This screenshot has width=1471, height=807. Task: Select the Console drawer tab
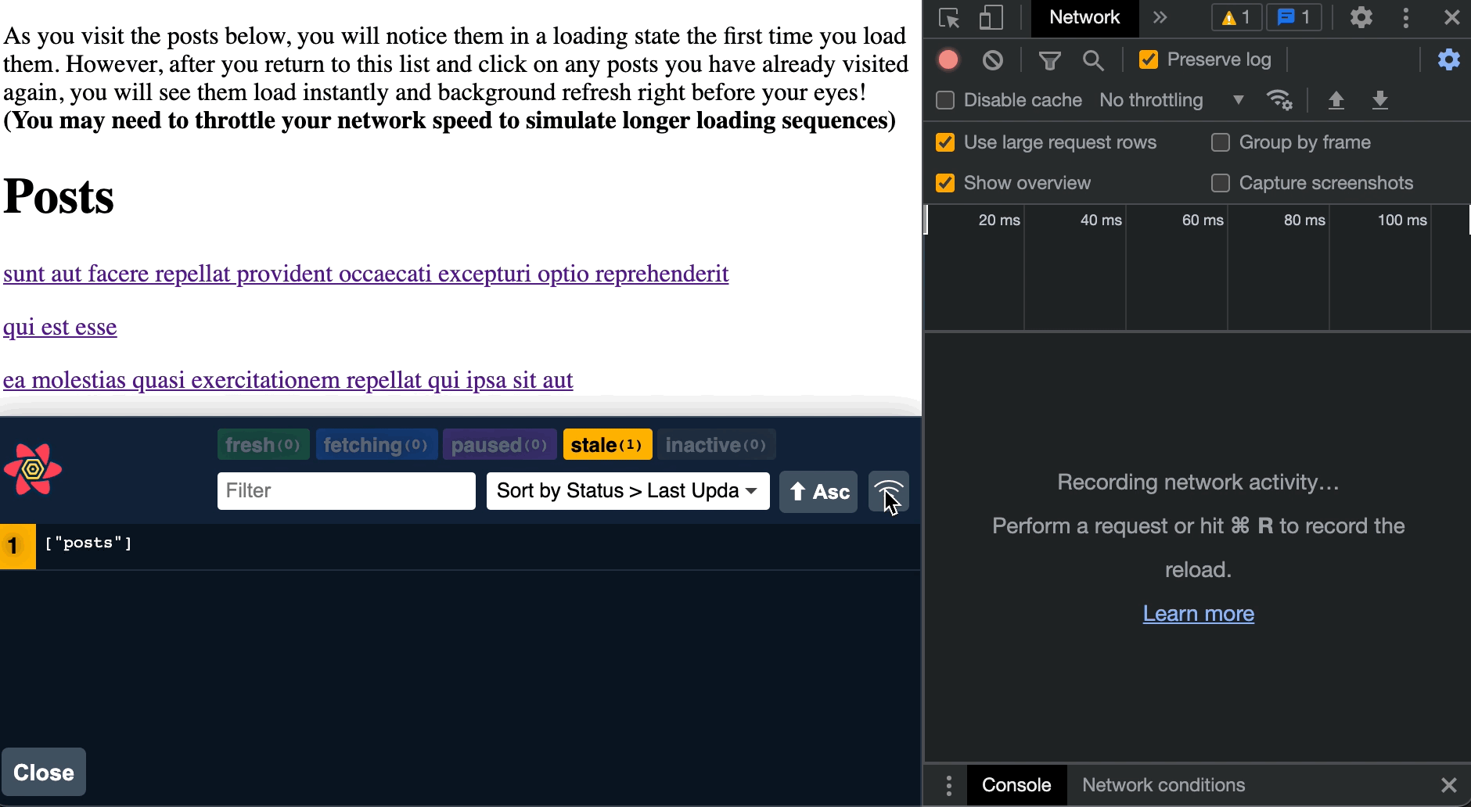pyautogui.click(x=1016, y=785)
